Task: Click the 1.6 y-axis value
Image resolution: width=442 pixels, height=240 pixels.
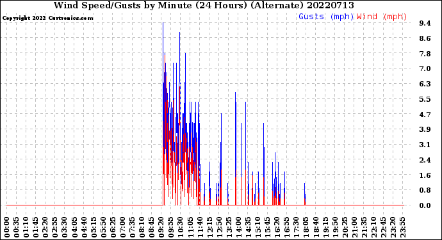Action: point(425,175)
